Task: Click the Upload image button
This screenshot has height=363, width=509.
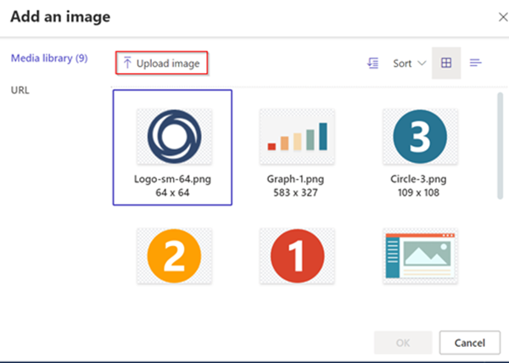Action: (162, 63)
